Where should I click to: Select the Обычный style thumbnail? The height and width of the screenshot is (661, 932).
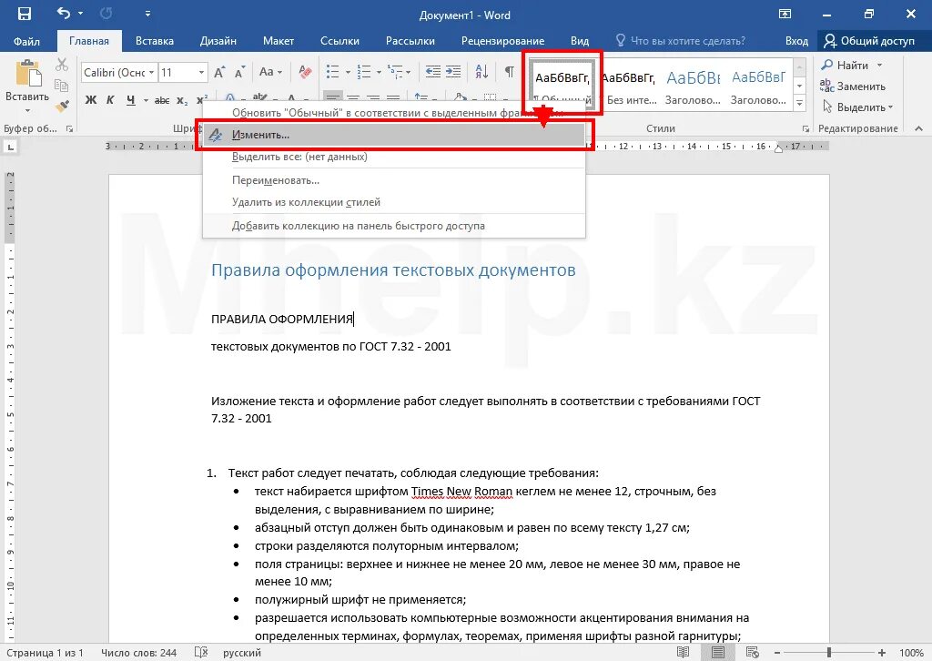pos(562,83)
